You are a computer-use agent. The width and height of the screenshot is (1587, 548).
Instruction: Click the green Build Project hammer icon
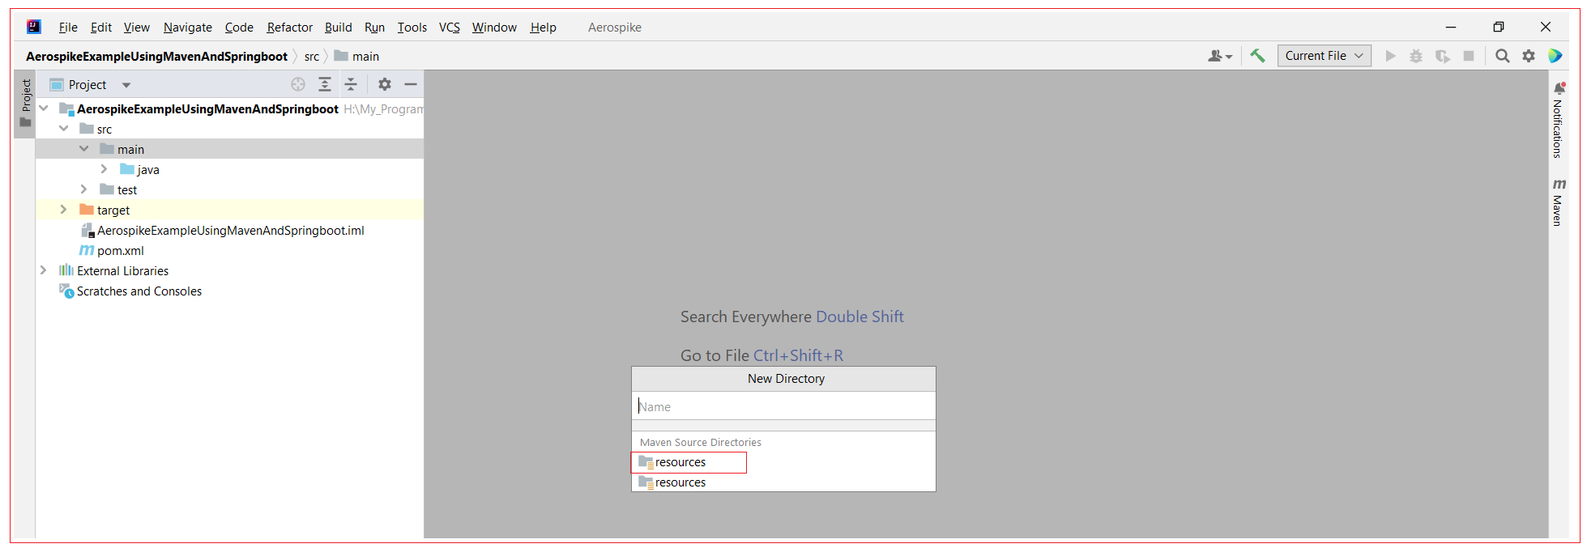click(1257, 56)
